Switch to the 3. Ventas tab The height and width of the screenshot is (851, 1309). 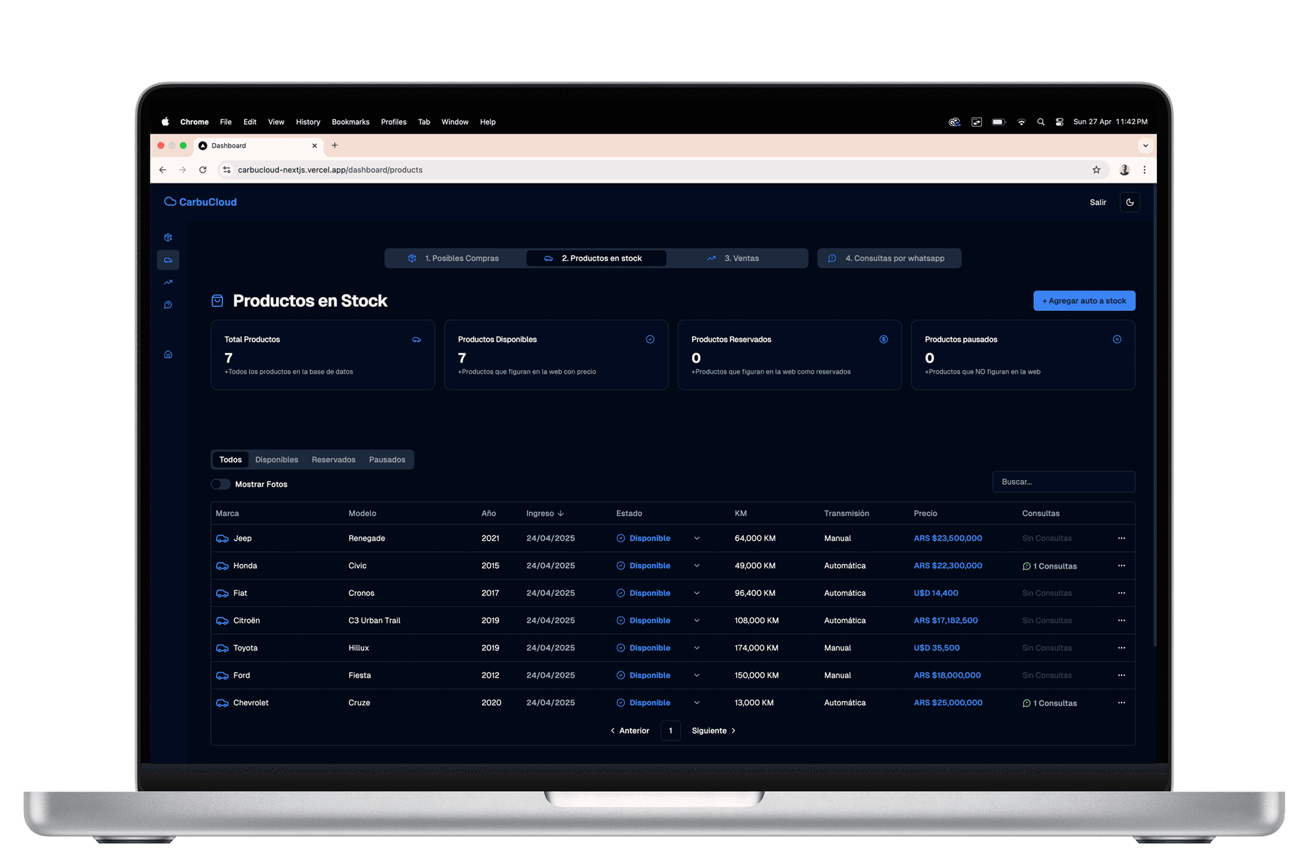(734, 258)
